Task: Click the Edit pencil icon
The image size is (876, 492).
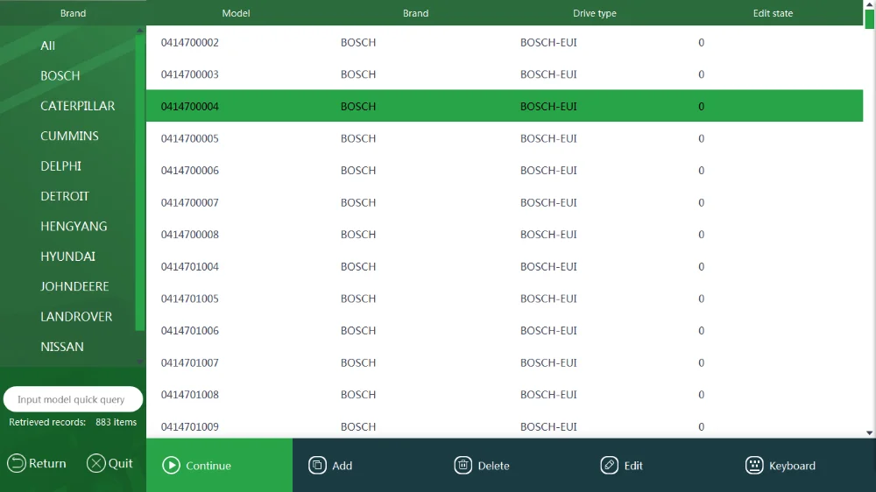Action: pyautogui.click(x=609, y=465)
